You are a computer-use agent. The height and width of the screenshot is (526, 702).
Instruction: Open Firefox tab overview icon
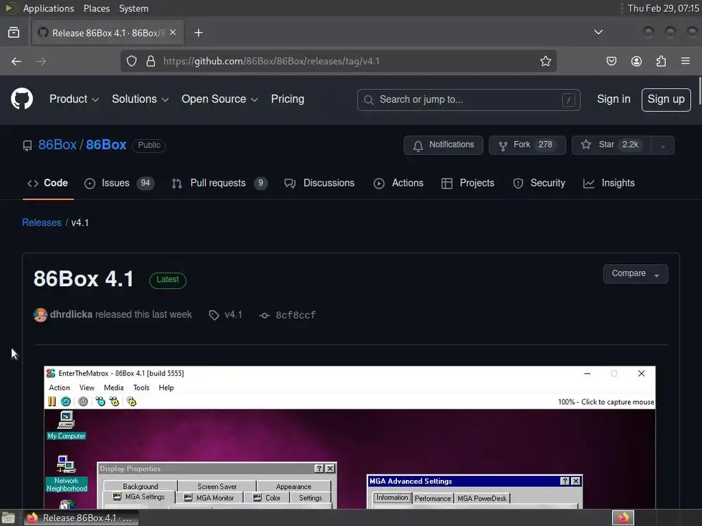pos(14,33)
